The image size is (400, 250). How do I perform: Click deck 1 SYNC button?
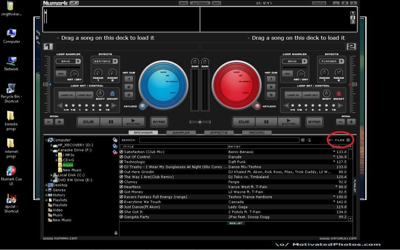[x=159, y=122]
